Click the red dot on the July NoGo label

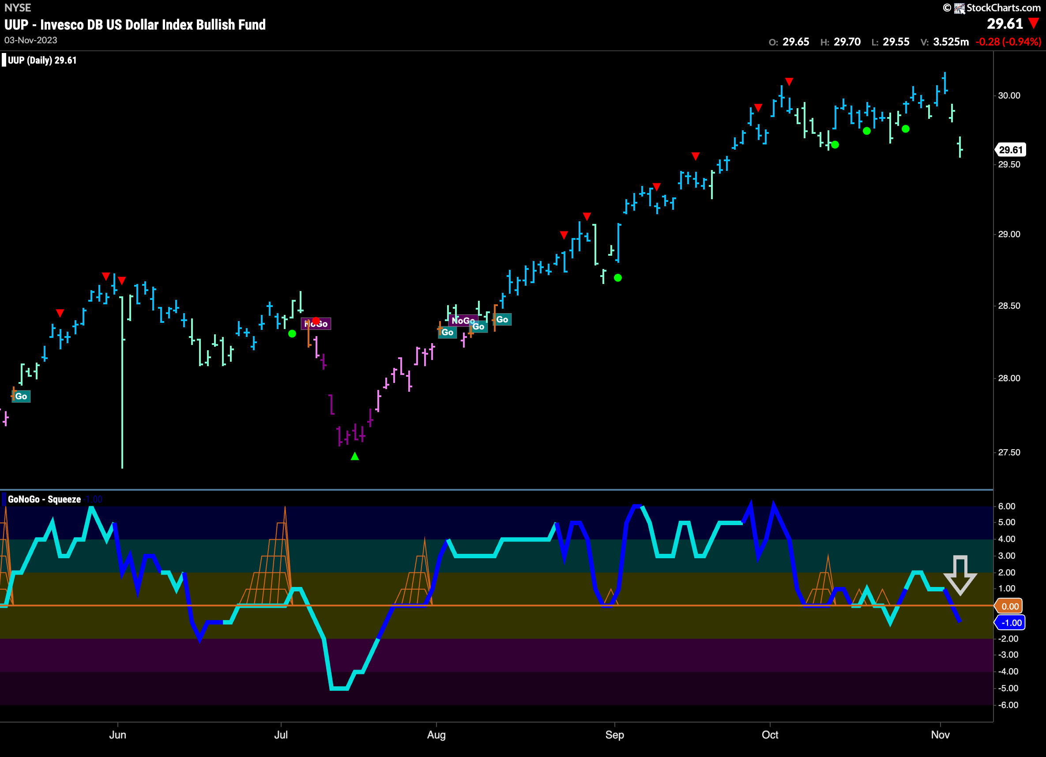coord(316,321)
